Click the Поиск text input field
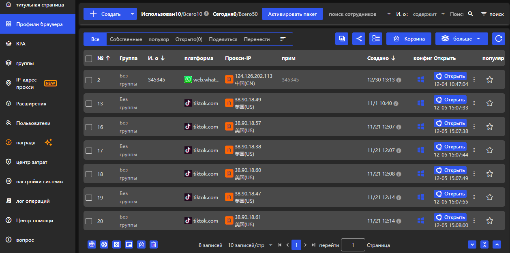510x253 pixels. point(456,14)
